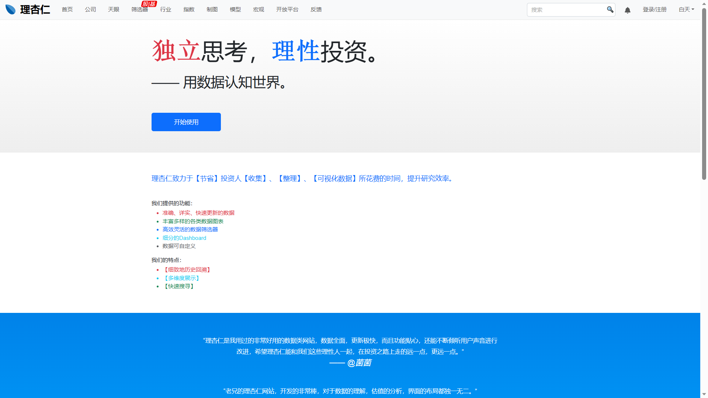Click the vertical page scrollbar thumb
This screenshot has height=398, width=708.
coord(704,94)
